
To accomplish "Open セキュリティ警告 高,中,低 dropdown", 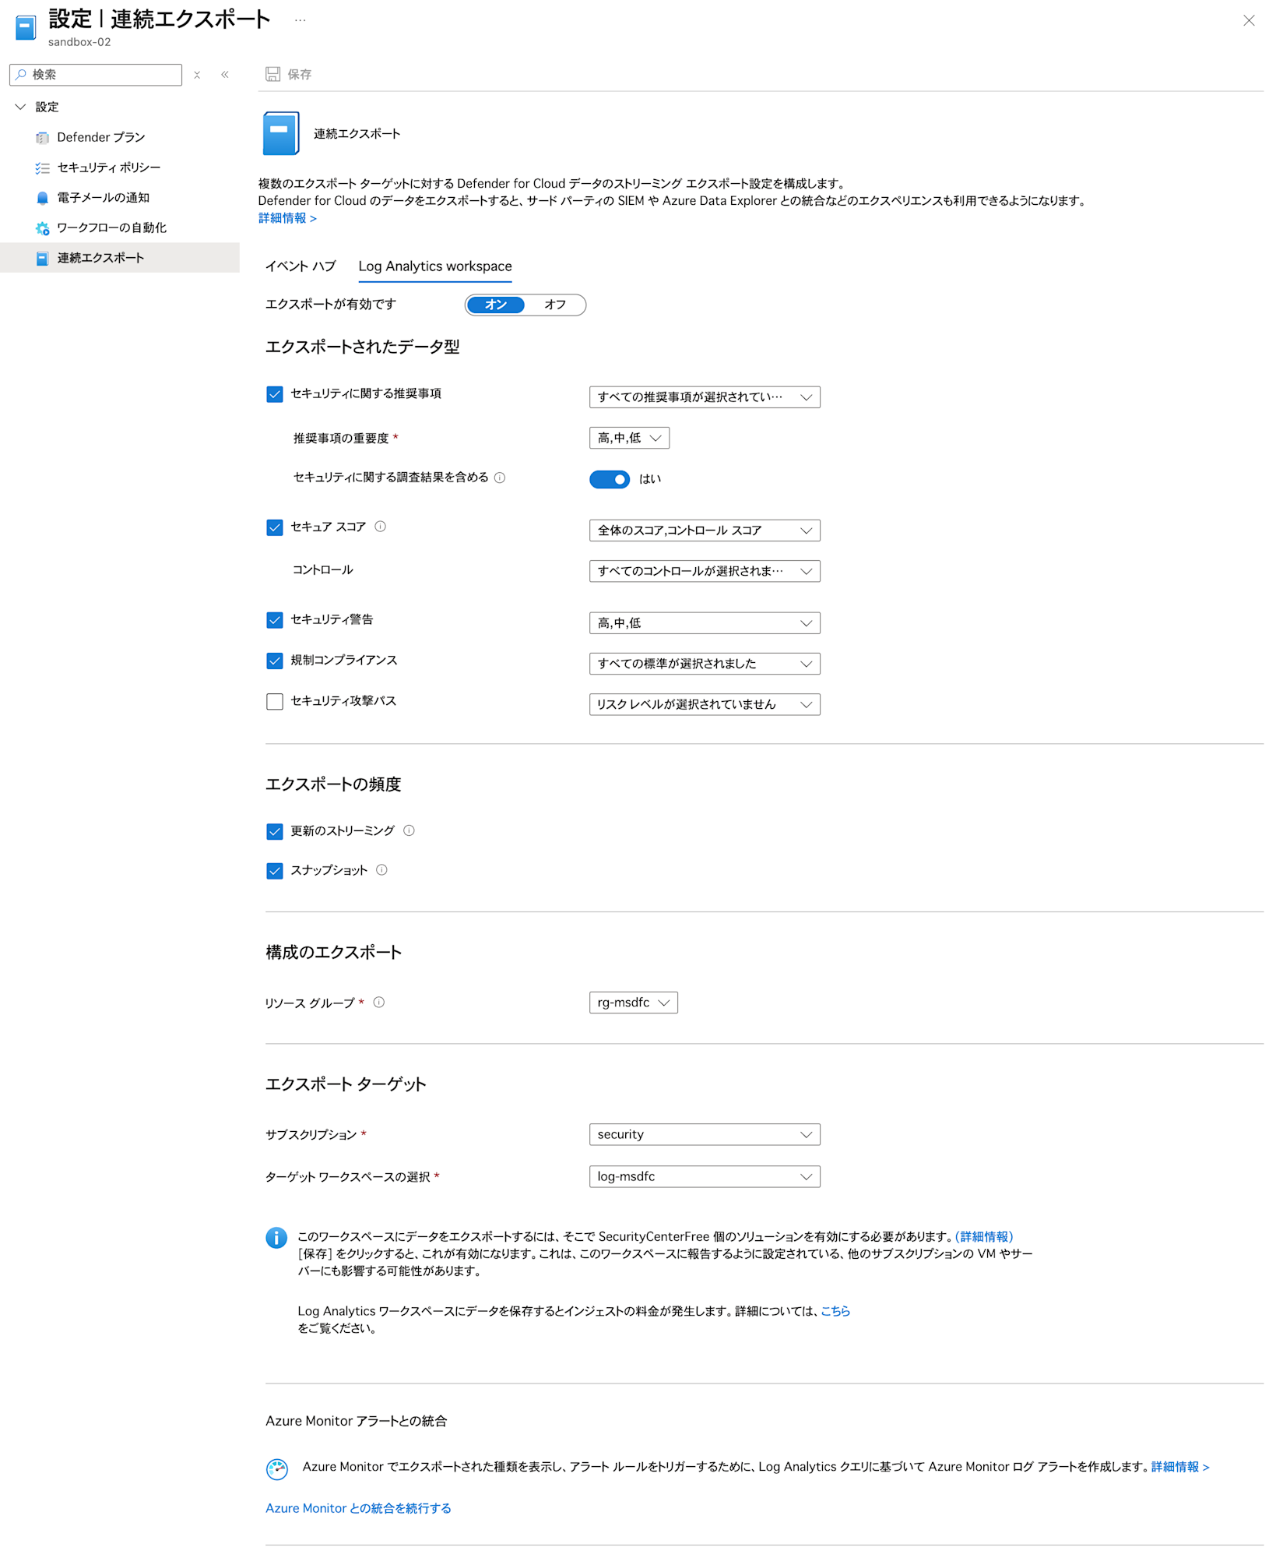I will point(705,623).
